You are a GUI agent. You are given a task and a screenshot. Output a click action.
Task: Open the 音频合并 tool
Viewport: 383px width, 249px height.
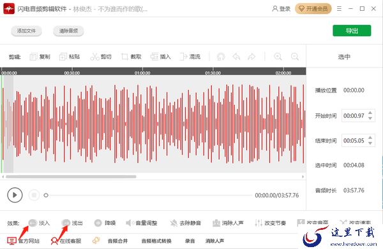click(x=117, y=241)
